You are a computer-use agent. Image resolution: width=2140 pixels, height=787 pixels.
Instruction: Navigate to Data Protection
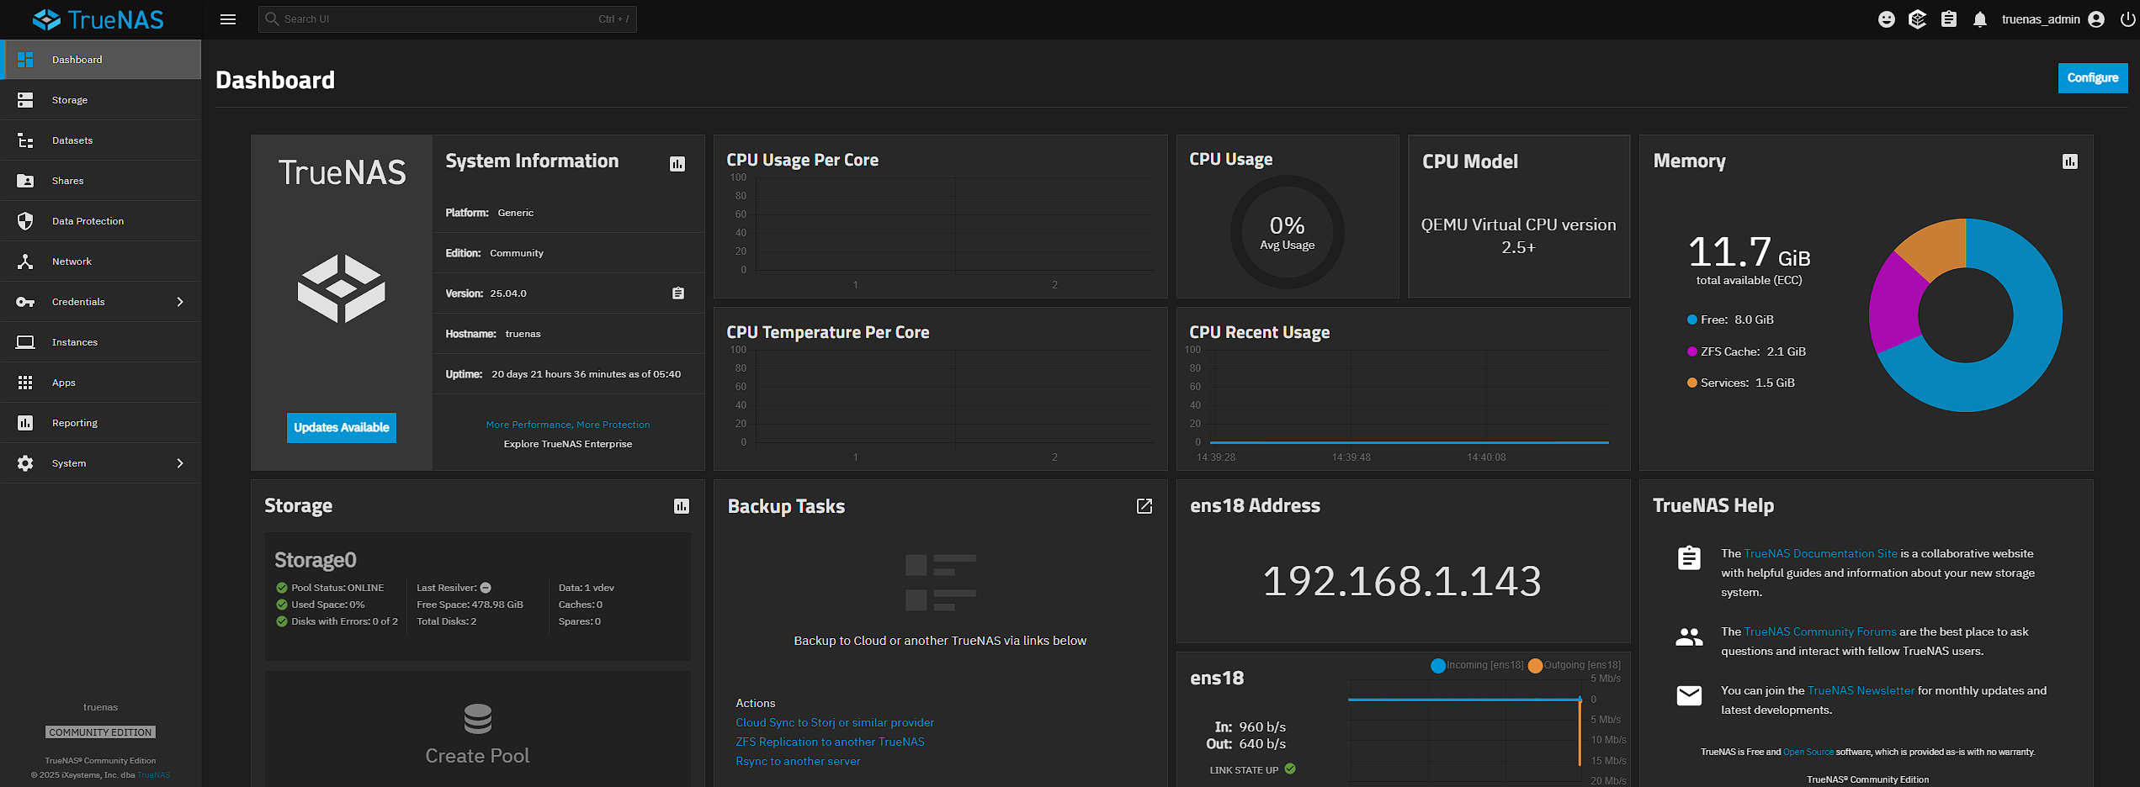pyautogui.click(x=101, y=221)
